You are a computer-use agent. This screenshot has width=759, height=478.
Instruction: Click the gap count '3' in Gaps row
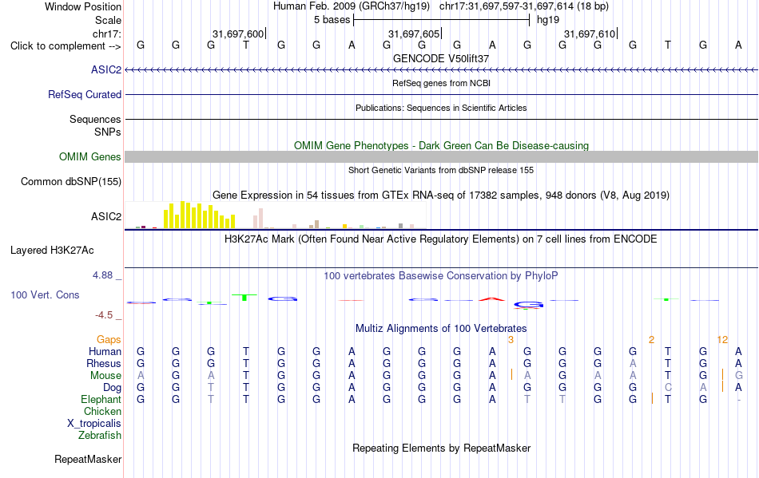pyautogui.click(x=511, y=340)
